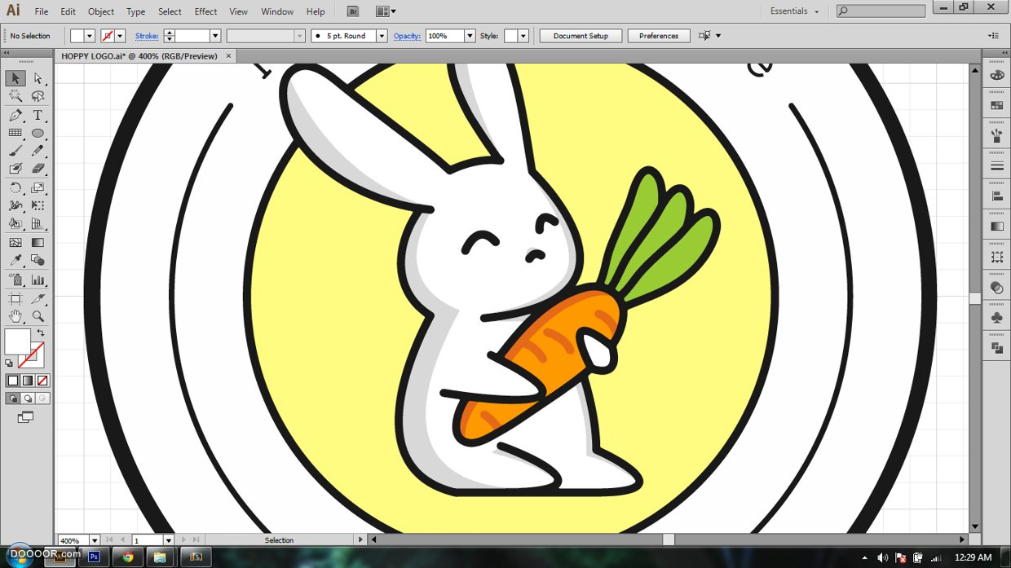
Task: Click the large Fill color box
Action: pyautogui.click(x=17, y=341)
